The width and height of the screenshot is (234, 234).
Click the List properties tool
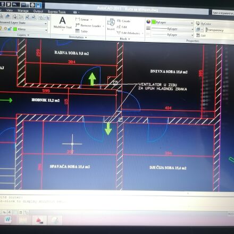click(201, 35)
